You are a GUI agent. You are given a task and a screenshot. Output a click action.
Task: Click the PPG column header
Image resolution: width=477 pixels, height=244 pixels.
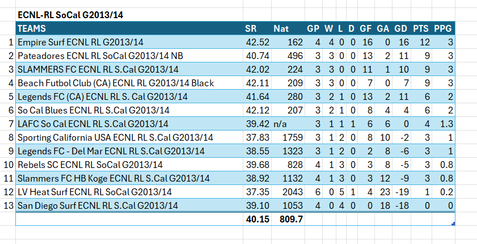coord(443,28)
